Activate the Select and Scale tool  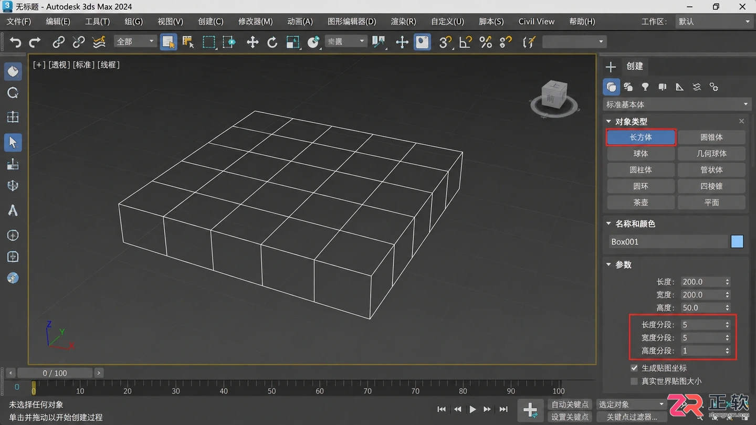[x=293, y=42]
